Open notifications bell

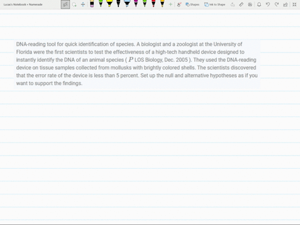(259, 4)
